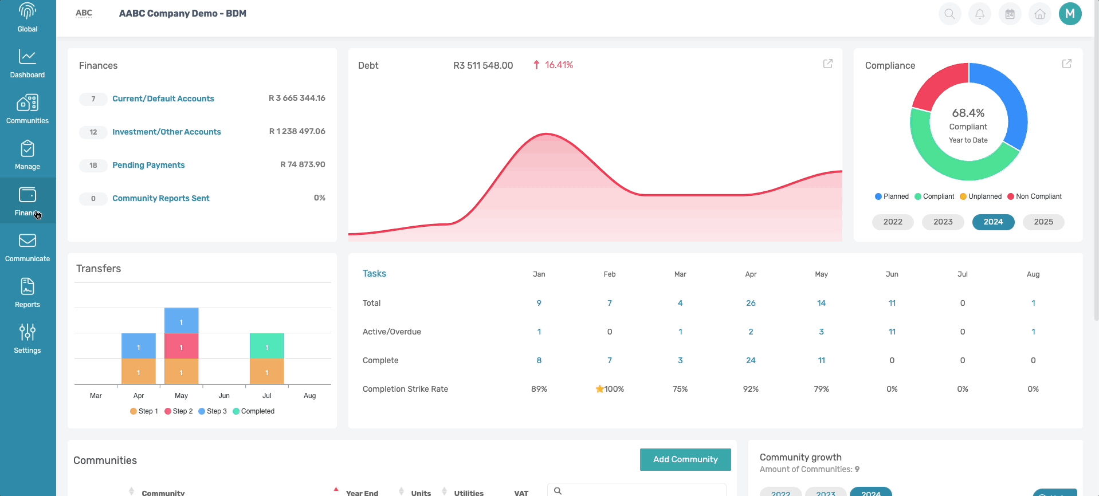1099x496 pixels.
Task: Open the notifications bell icon
Action: click(980, 14)
